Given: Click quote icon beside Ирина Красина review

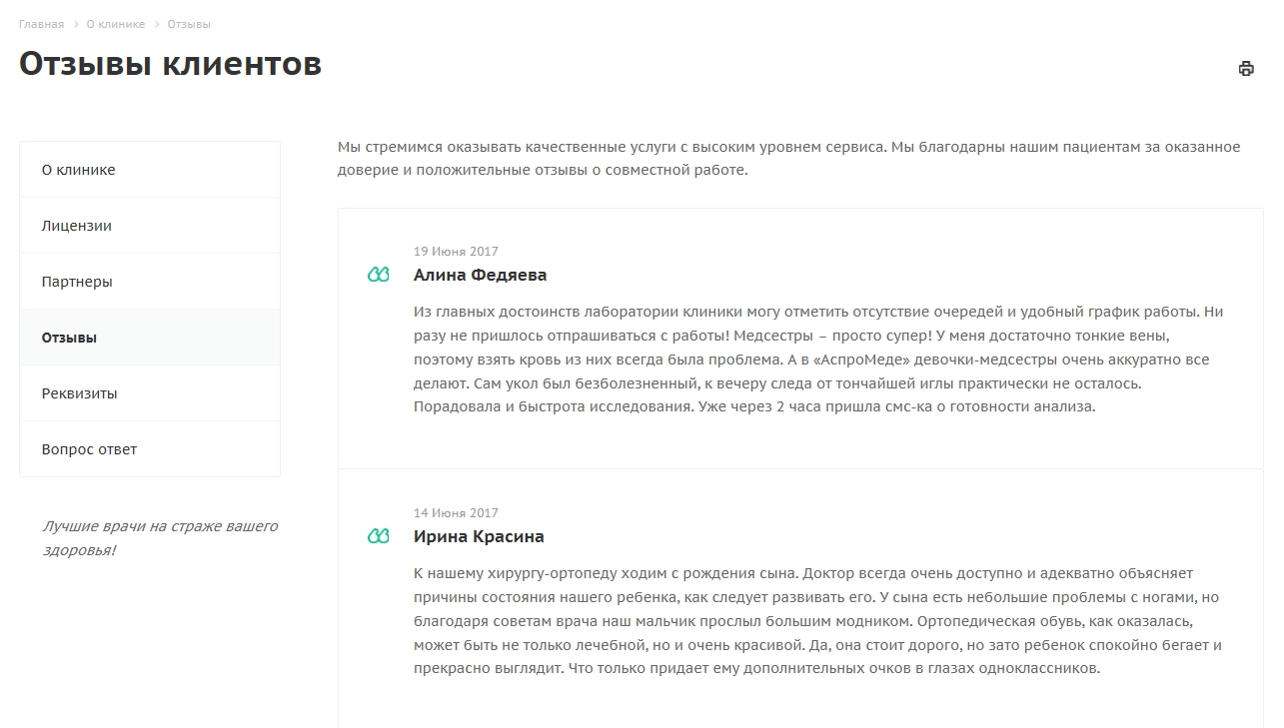Looking at the screenshot, I should tap(379, 536).
